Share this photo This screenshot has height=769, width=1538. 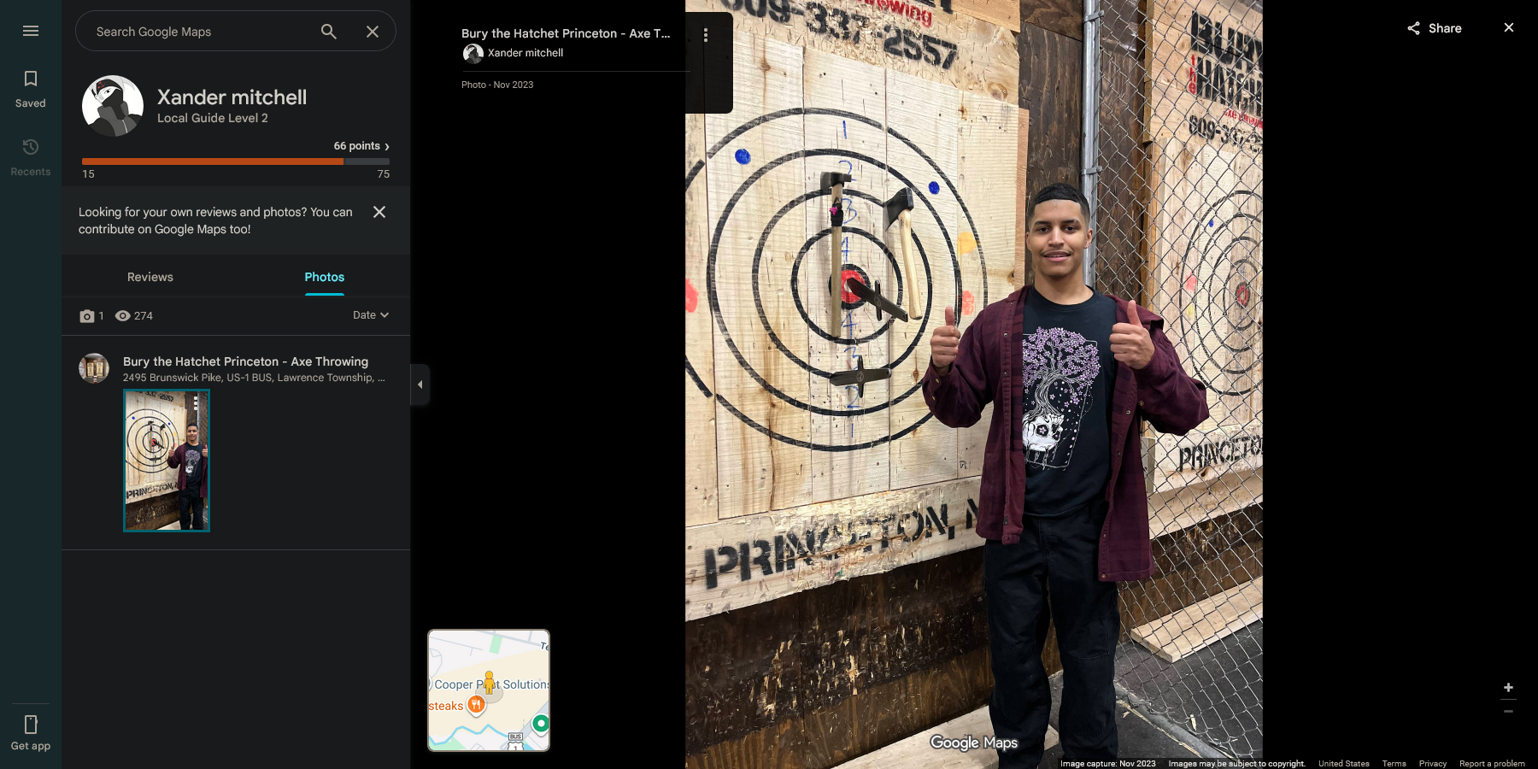pyautogui.click(x=1435, y=28)
